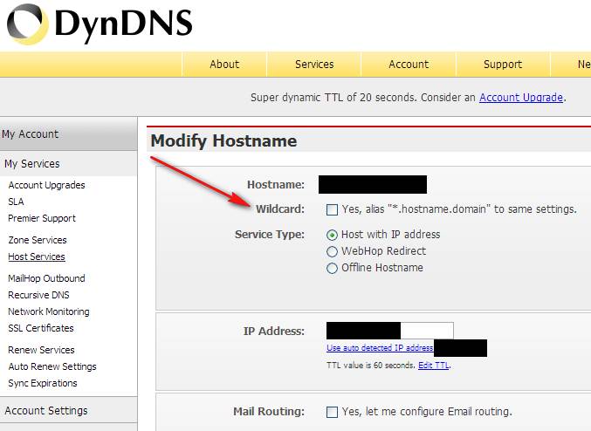Select Host with IP address radio
Image resolution: width=591 pixels, height=431 pixels.
pos(332,235)
